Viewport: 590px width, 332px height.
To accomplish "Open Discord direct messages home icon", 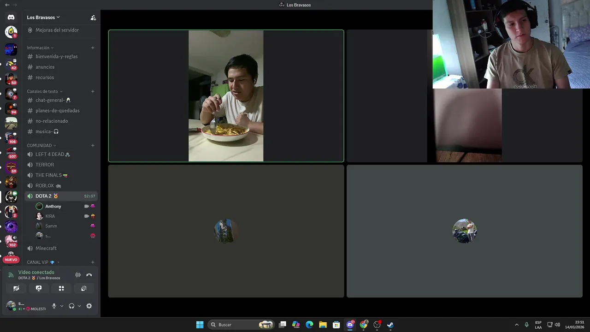I will click(11, 17).
